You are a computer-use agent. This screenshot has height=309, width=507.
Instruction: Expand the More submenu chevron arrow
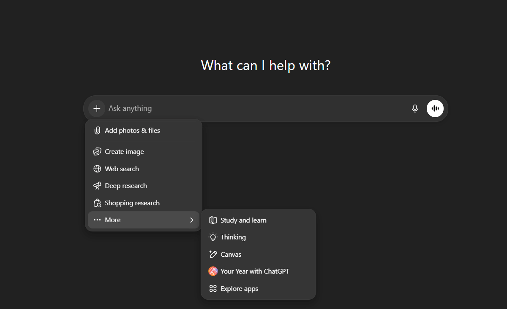(x=191, y=220)
